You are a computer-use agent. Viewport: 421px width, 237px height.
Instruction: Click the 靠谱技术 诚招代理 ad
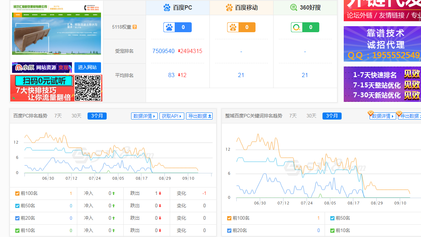click(x=382, y=44)
